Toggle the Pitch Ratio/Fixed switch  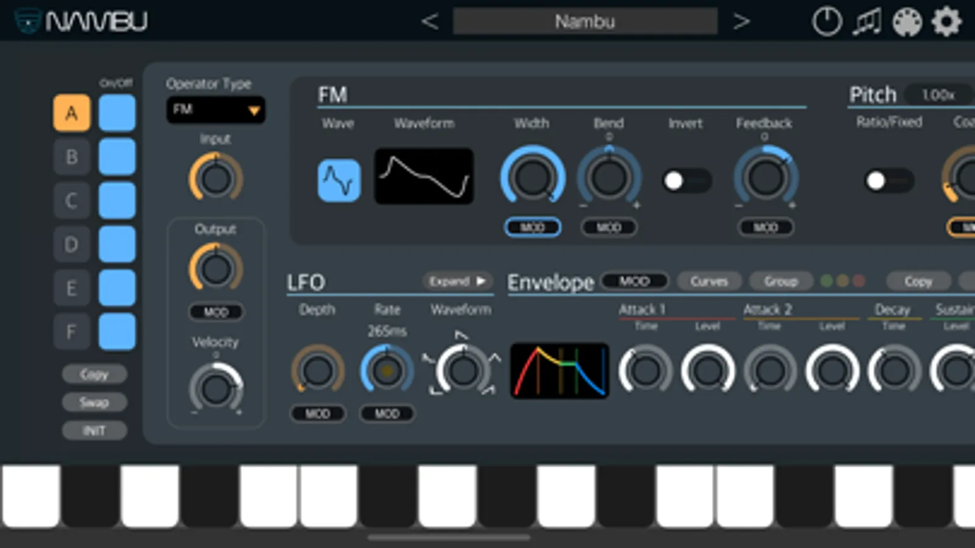[889, 181]
